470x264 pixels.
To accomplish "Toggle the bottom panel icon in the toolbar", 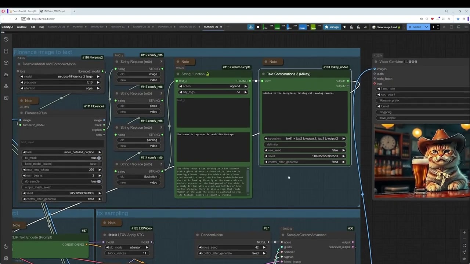I will pos(459,27).
